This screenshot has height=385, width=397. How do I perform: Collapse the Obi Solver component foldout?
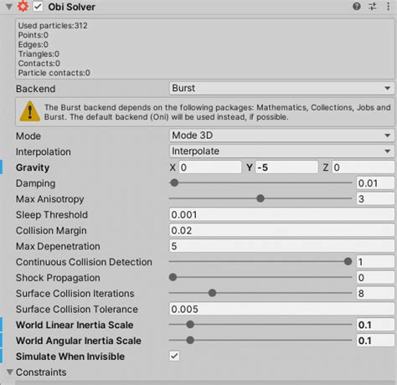(x=9, y=7)
